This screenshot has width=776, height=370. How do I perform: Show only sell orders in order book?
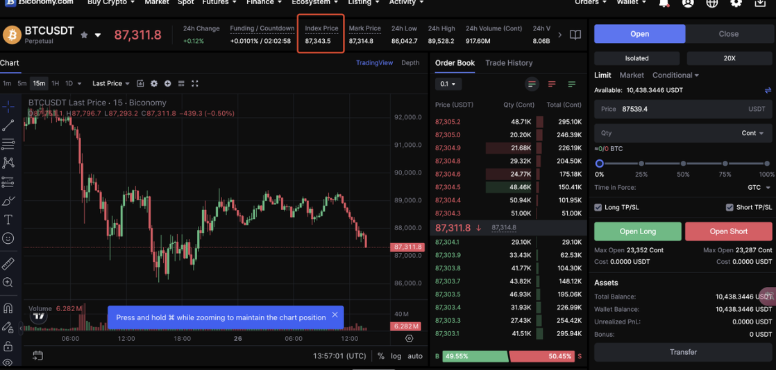tap(552, 85)
